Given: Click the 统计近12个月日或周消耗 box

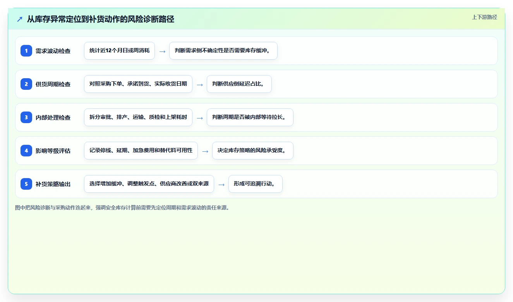Looking at the screenshot, I should (119, 51).
